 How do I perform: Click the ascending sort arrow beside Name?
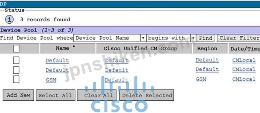[x=74, y=47]
